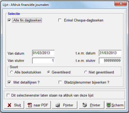Enable keeping the selectievenster open after printing
129x113 pixels.
pyautogui.click(x=8, y=95)
